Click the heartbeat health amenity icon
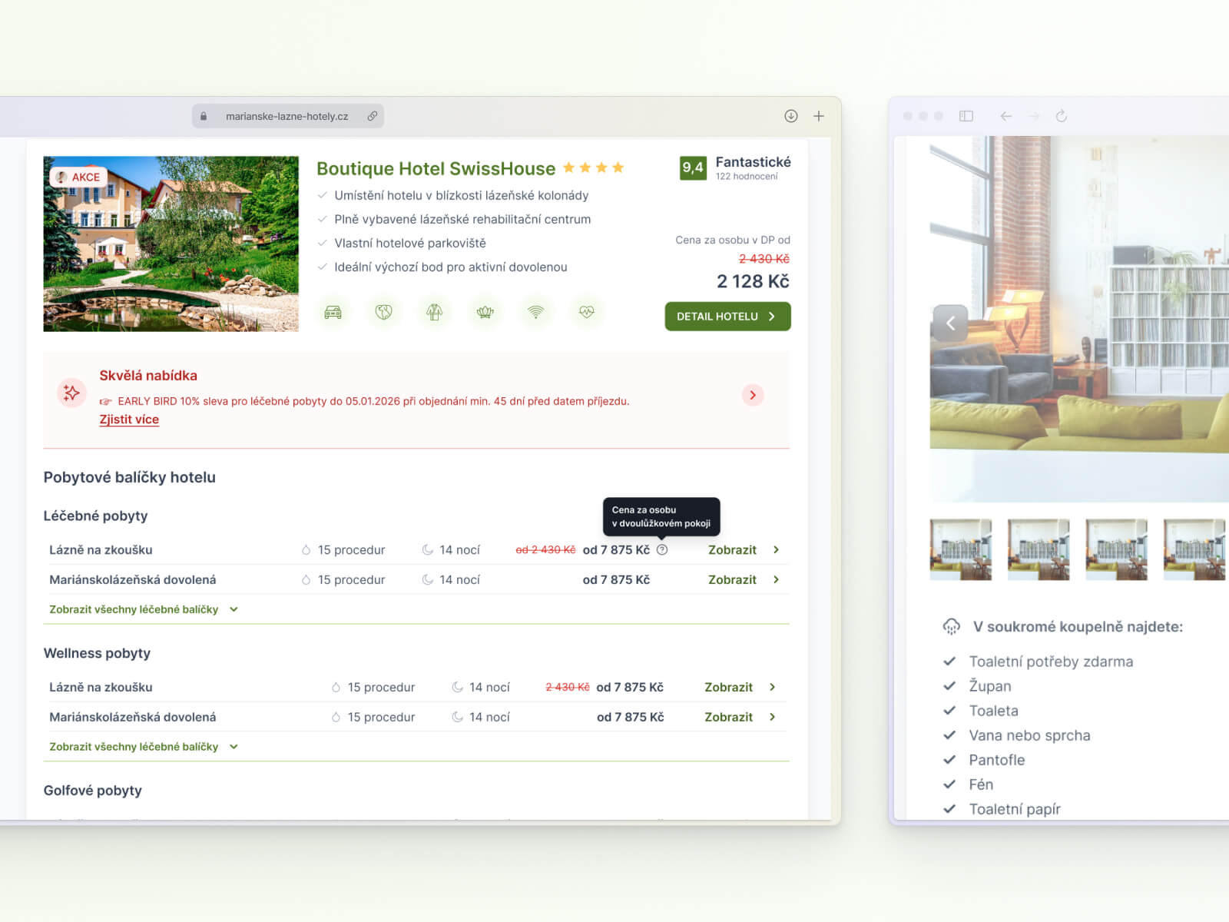The height and width of the screenshot is (922, 1229). (586, 312)
